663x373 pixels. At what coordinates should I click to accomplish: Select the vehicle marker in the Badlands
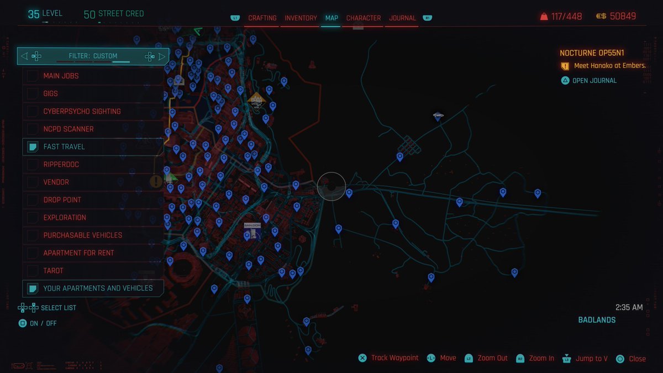pos(438,115)
